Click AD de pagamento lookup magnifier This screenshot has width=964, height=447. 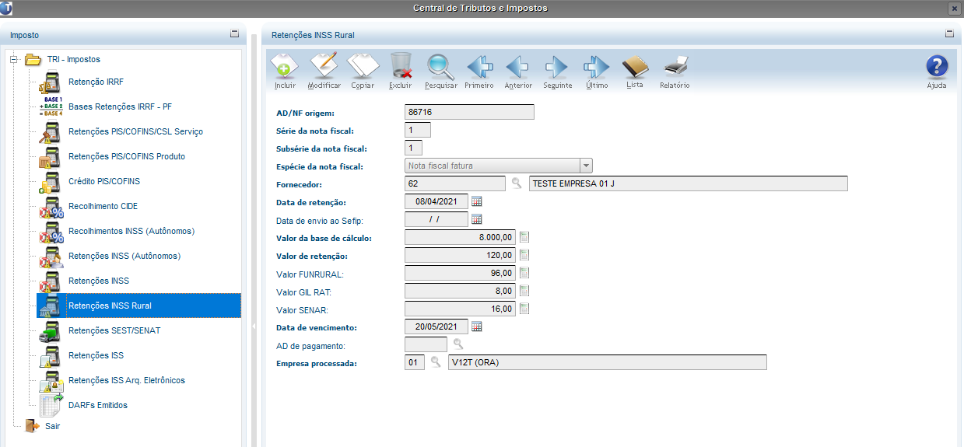tap(458, 344)
